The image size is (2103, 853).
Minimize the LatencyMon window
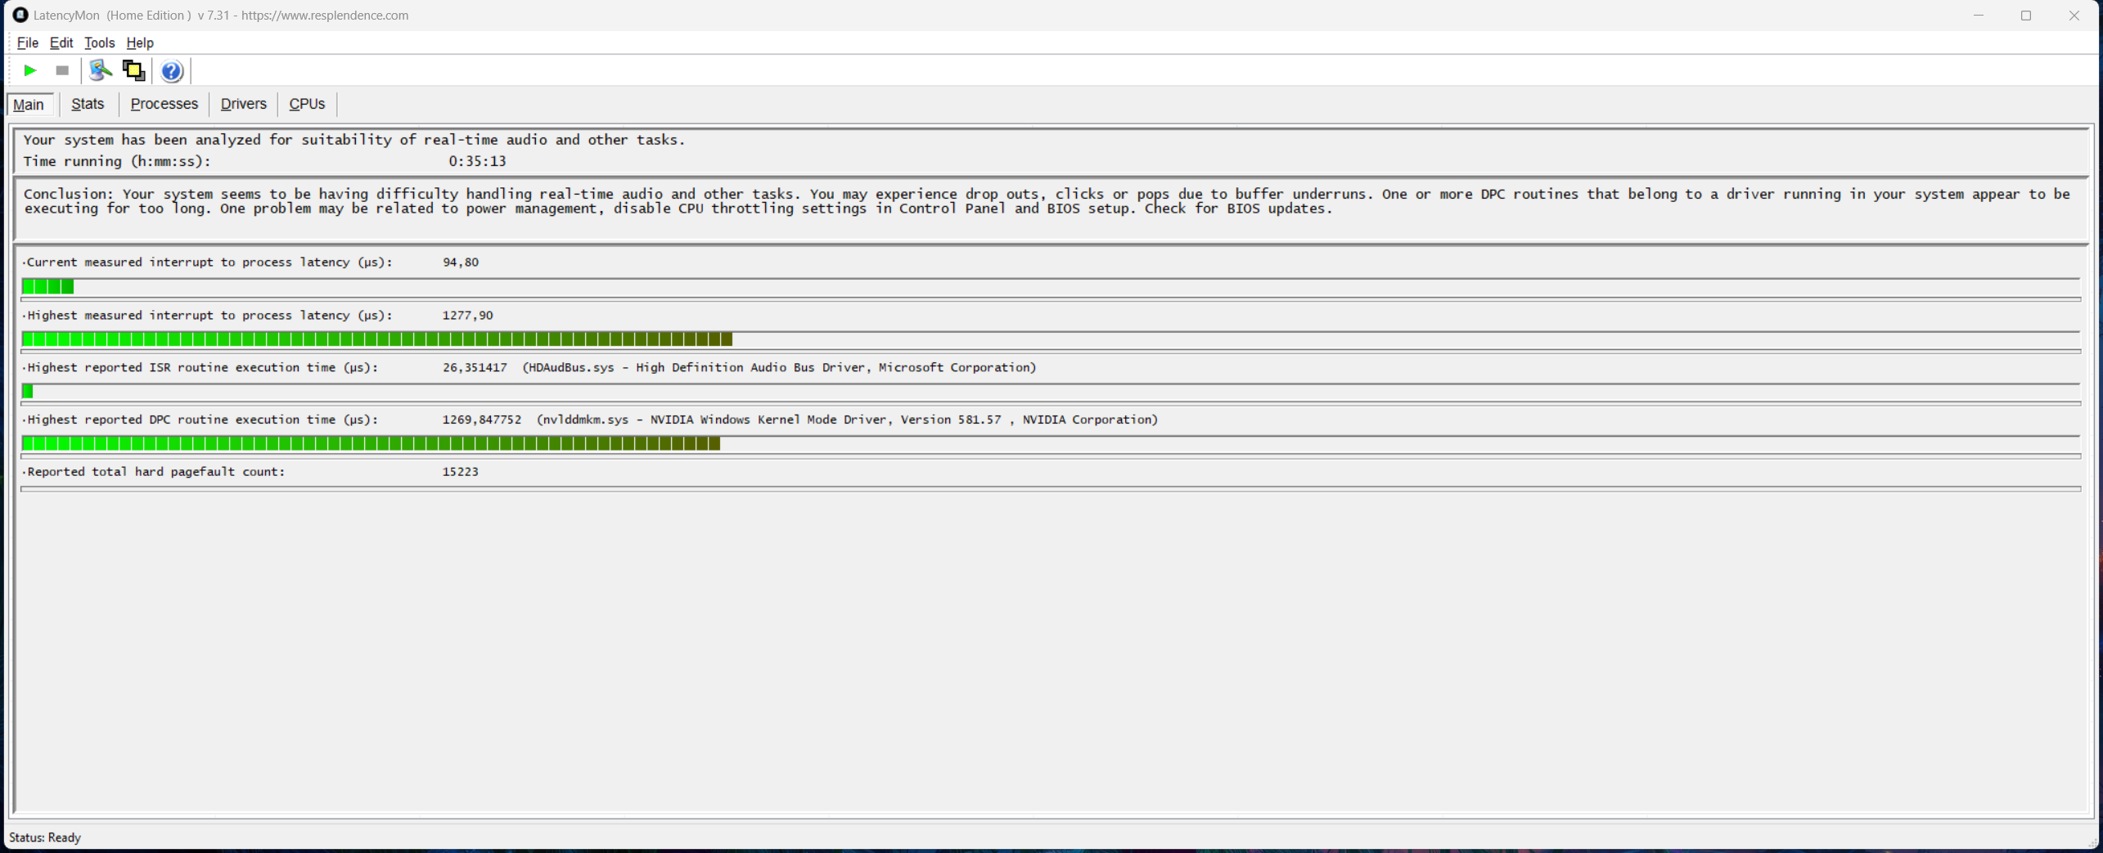1979,16
